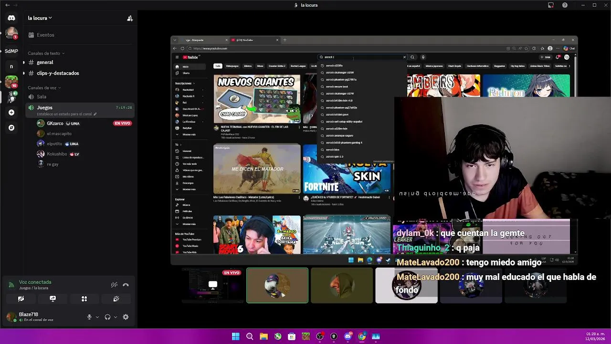Open headphones output options arrow
Image resolution: width=611 pixels, height=344 pixels.
pos(115,317)
